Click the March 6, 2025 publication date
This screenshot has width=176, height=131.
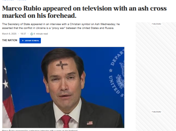coord(9,34)
